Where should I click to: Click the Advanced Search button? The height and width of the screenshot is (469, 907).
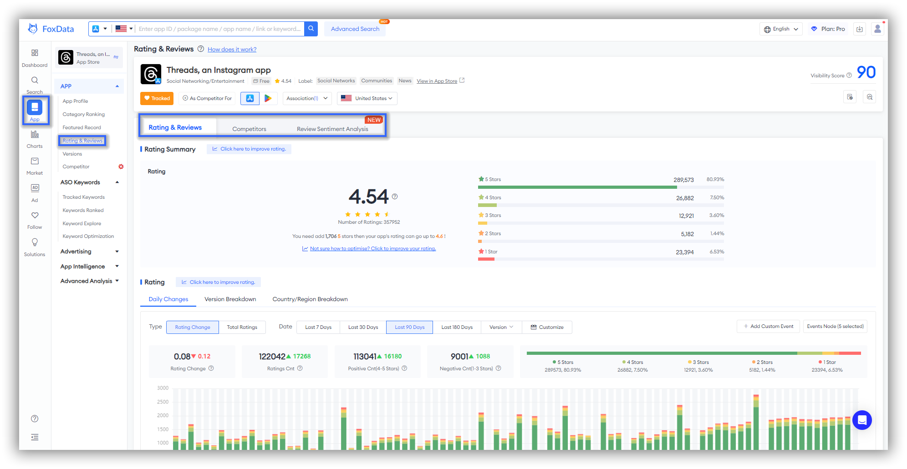[355, 29]
